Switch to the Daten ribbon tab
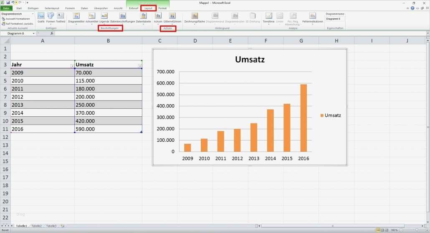430x233 pixels. click(84, 8)
